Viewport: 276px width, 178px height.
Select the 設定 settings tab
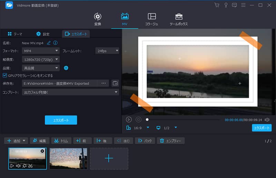(43, 34)
